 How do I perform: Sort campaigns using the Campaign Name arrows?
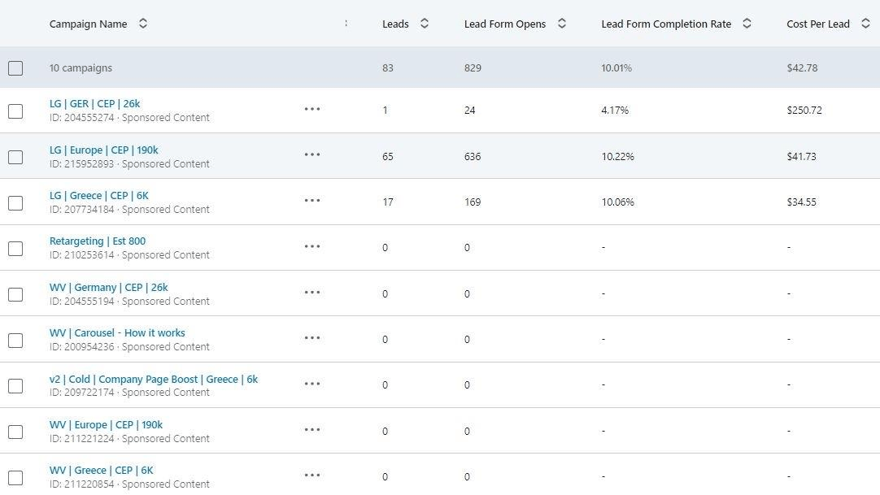coord(143,24)
